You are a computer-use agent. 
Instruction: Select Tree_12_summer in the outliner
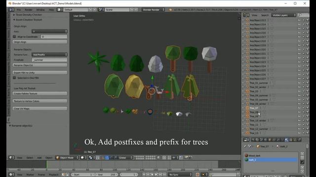(x=259, y=129)
